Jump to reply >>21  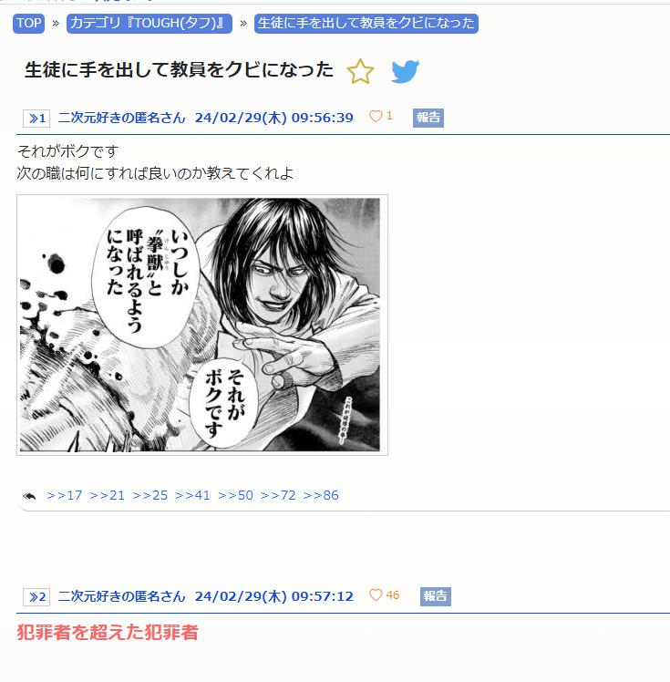pyautogui.click(x=107, y=495)
